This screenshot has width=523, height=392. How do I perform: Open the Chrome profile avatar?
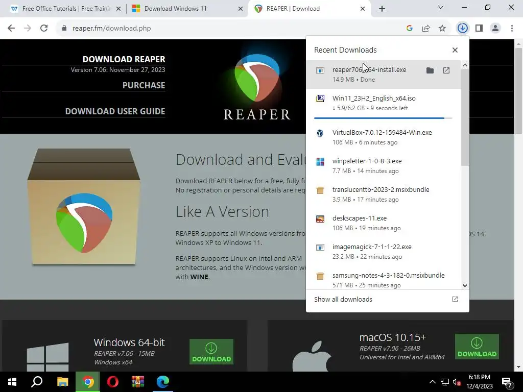point(495,29)
